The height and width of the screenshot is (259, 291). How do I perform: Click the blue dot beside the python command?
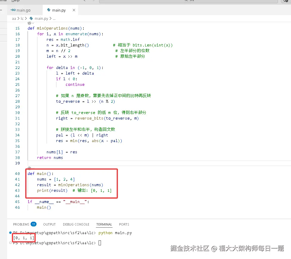coord(10,233)
